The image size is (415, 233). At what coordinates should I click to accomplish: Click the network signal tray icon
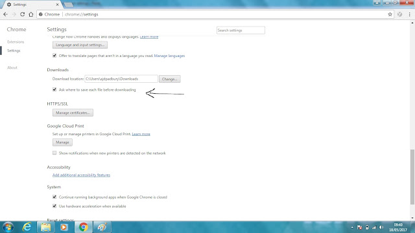(374, 227)
